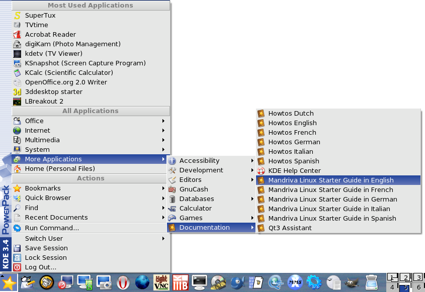Expand the Switch User submenu
425x292 pixels.
[x=91, y=239]
